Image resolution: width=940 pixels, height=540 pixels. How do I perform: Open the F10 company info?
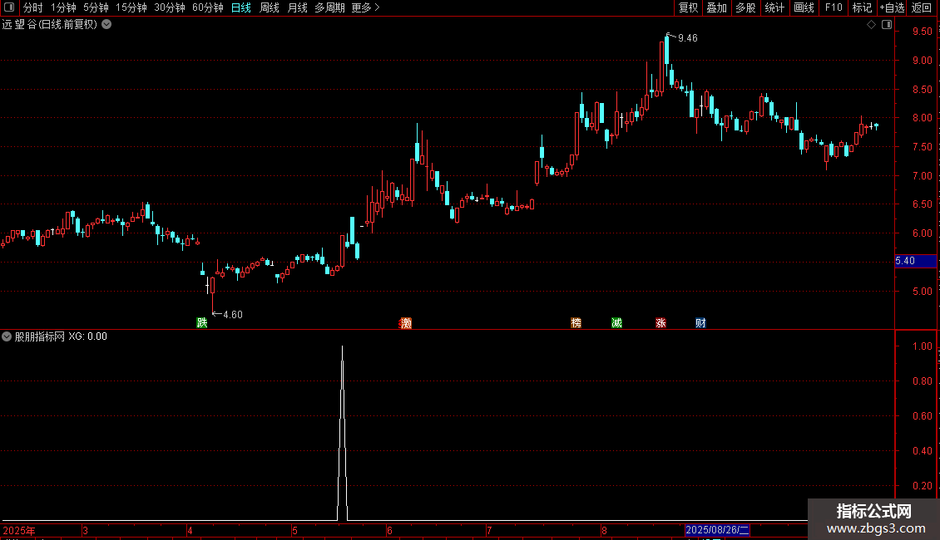click(834, 7)
